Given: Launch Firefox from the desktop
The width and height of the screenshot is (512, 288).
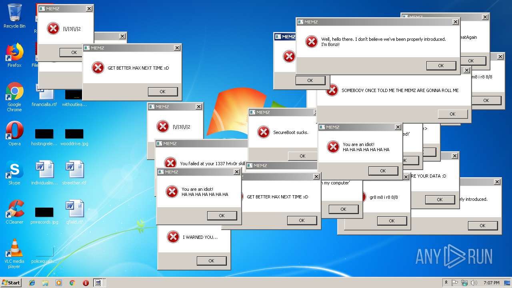Looking at the screenshot, I should tap(14, 55).
